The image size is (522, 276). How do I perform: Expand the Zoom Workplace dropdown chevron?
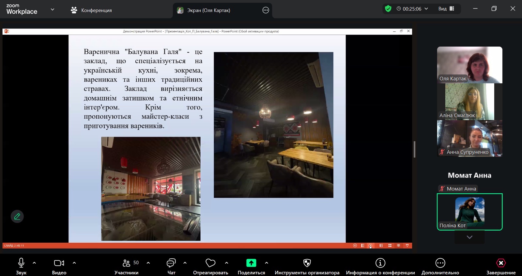(x=53, y=9)
